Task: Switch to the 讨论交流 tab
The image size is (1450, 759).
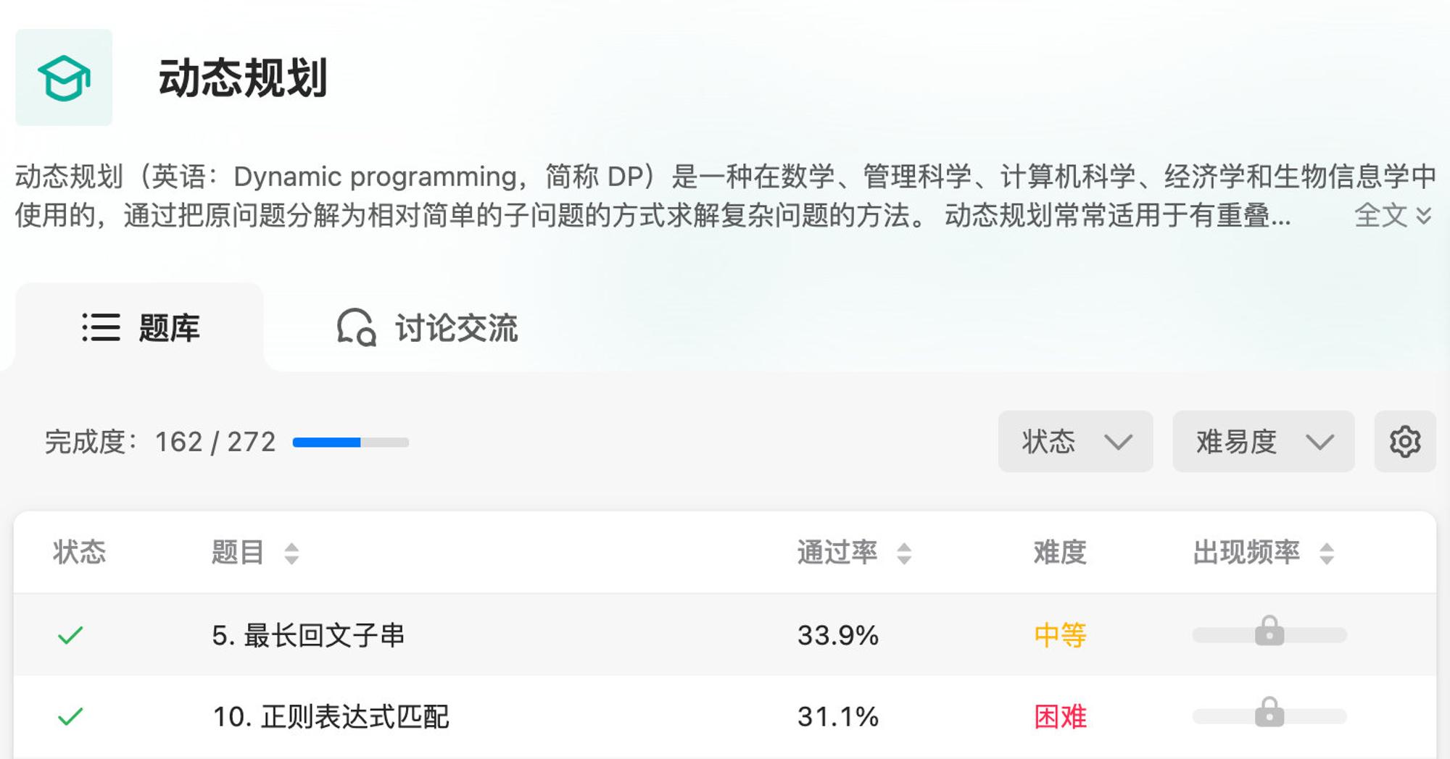Action: tap(428, 327)
